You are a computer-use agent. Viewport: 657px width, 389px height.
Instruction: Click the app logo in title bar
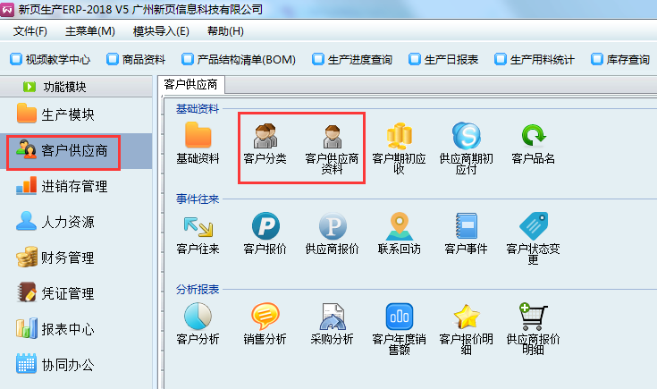(x=7, y=9)
